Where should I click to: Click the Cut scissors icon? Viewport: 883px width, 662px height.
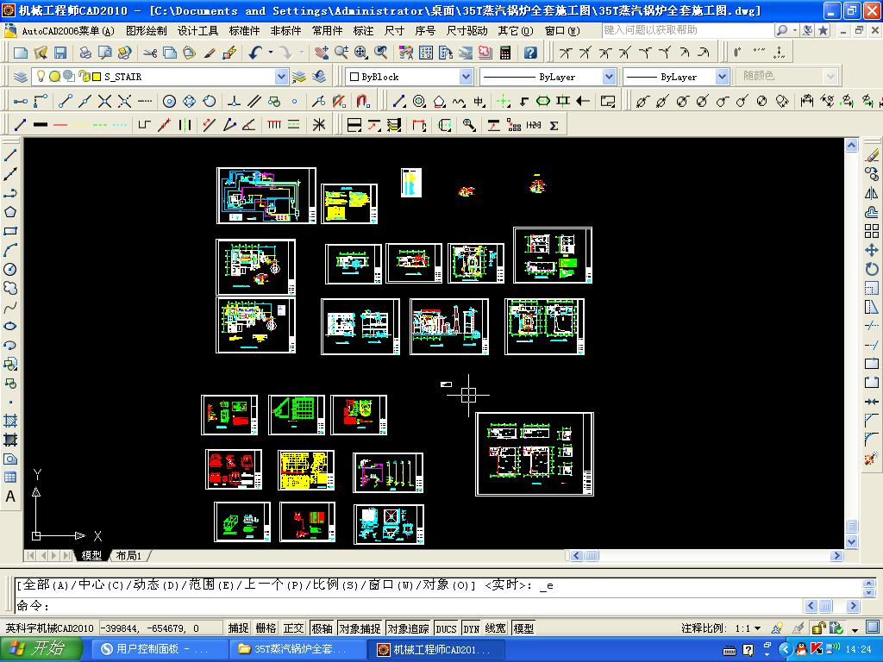coord(150,53)
